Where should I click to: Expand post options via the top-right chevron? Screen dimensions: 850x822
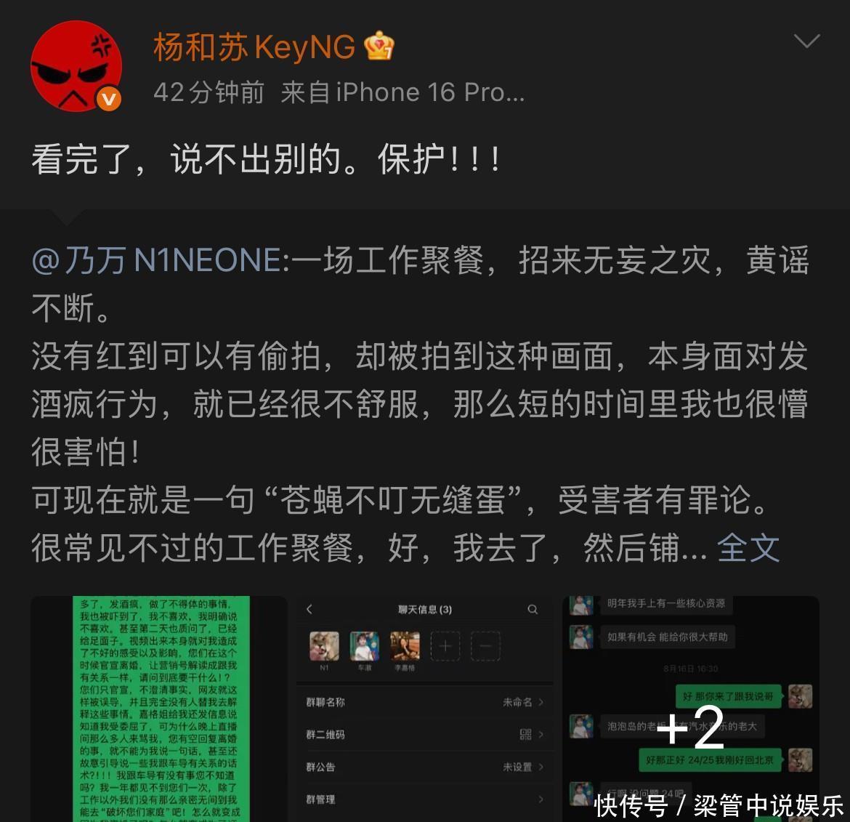coord(806,41)
